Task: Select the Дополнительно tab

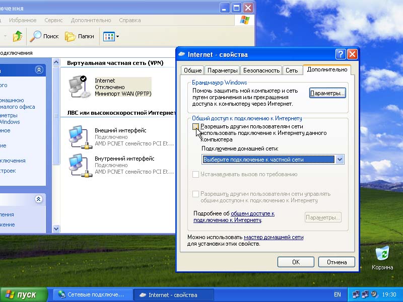Action: [x=327, y=69]
